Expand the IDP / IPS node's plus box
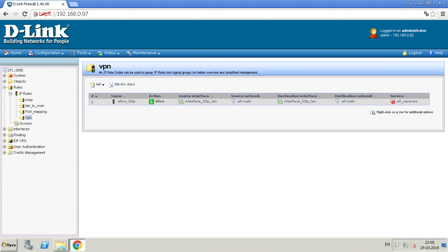 click(5, 141)
